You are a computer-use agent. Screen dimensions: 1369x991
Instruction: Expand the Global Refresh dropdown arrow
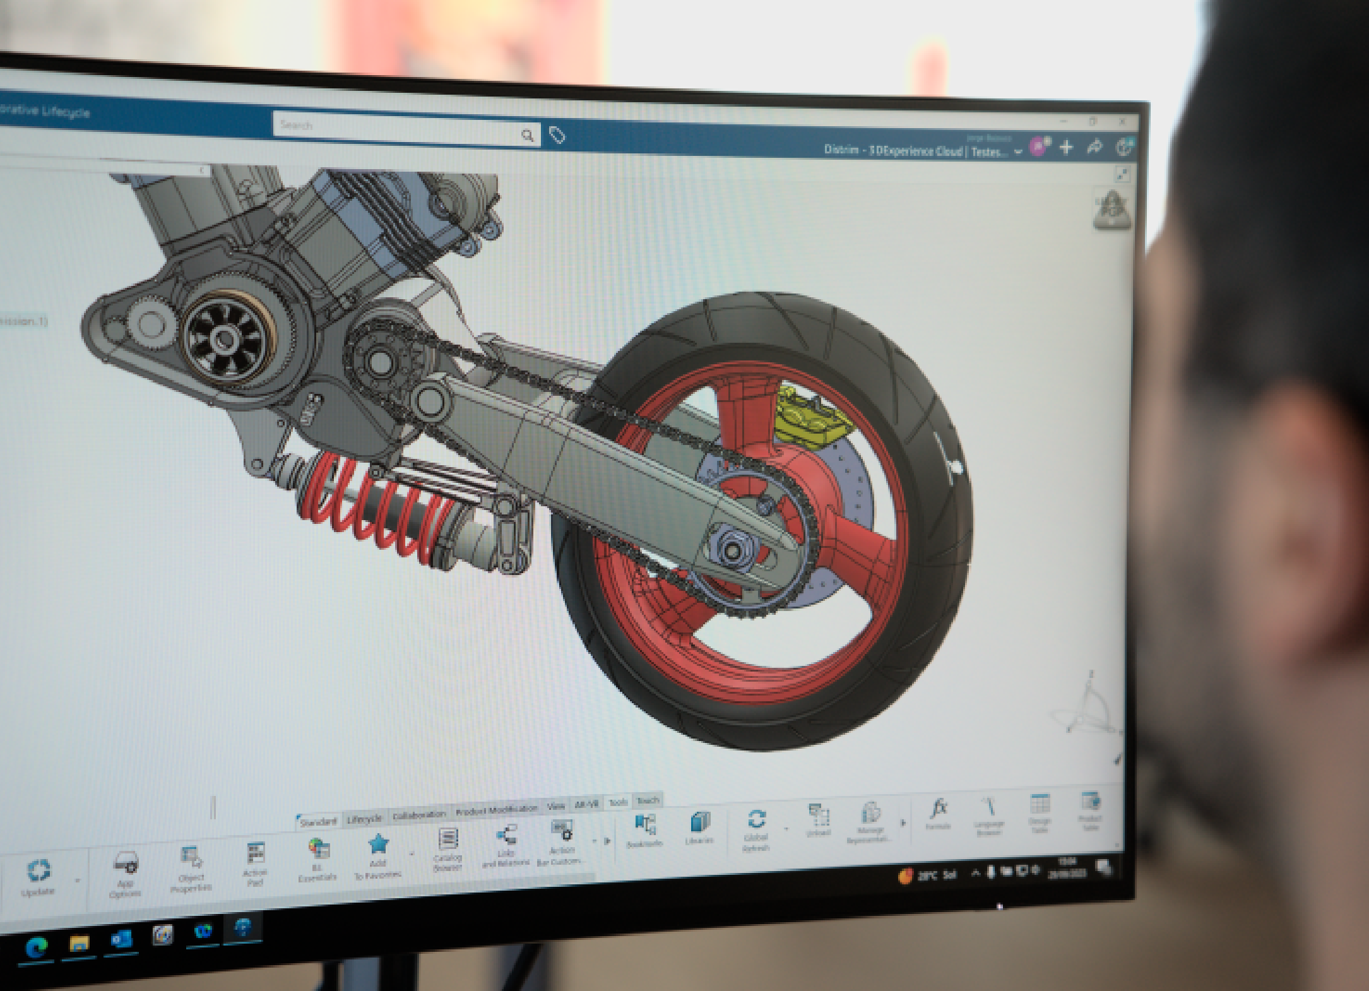coord(786,828)
